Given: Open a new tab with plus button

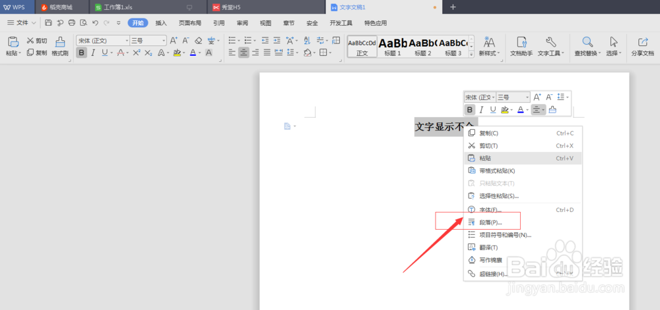Looking at the screenshot, I should click(453, 7).
